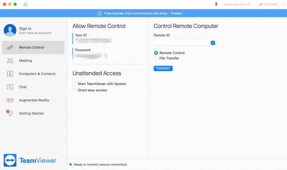
Task: Click the Getting Started lightbulb icon
Action: (10, 113)
